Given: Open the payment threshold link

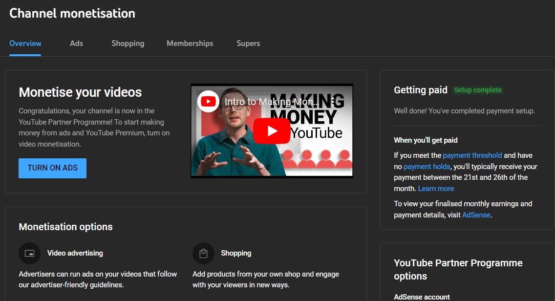Looking at the screenshot, I should point(472,155).
